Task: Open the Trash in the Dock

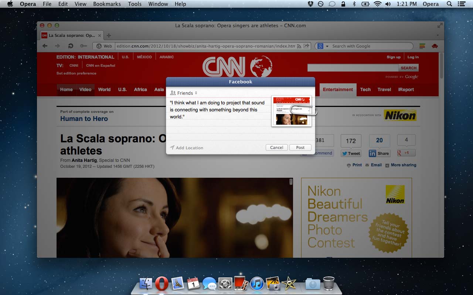Action: (329, 284)
